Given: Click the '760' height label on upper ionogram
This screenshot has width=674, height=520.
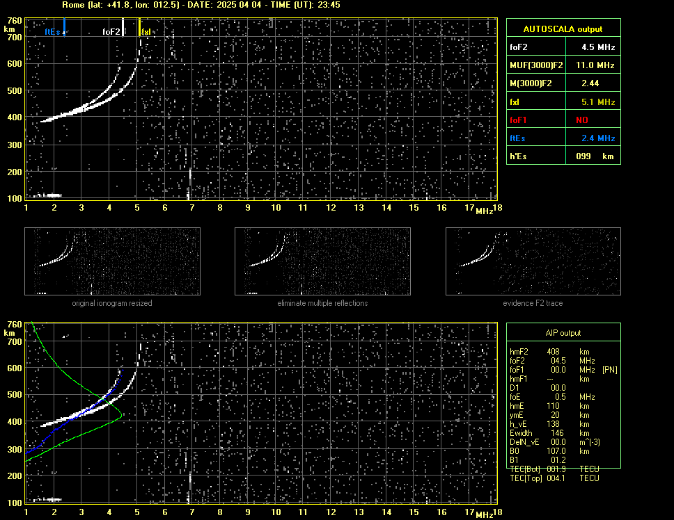Looking at the screenshot, I should tap(14, 20).
